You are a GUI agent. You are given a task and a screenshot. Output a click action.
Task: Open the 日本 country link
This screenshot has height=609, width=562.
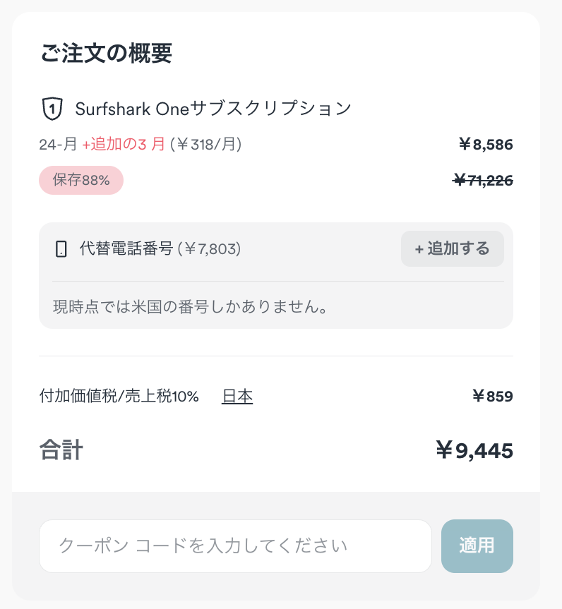point(237,397)
